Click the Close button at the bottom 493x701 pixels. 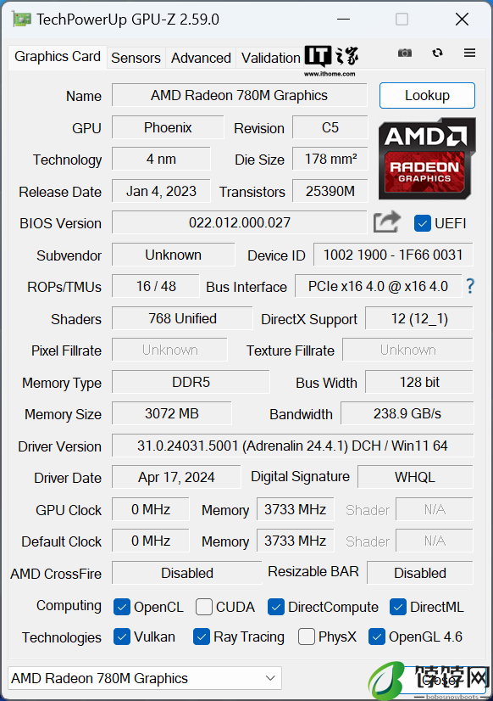click(x=440, y=680)
